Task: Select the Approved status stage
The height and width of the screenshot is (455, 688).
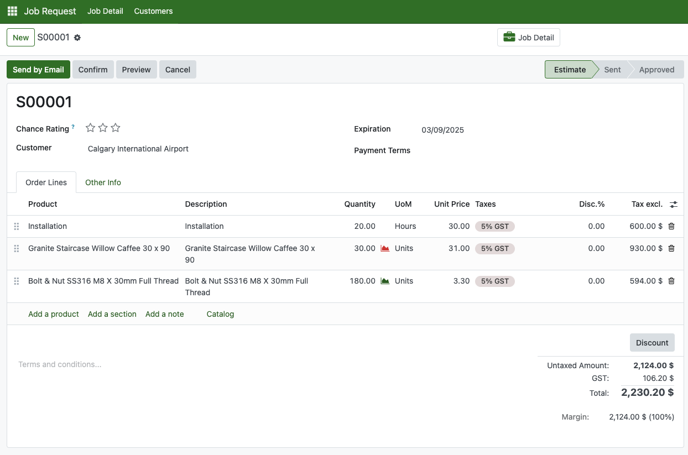Action: click(x=656, y=70)
